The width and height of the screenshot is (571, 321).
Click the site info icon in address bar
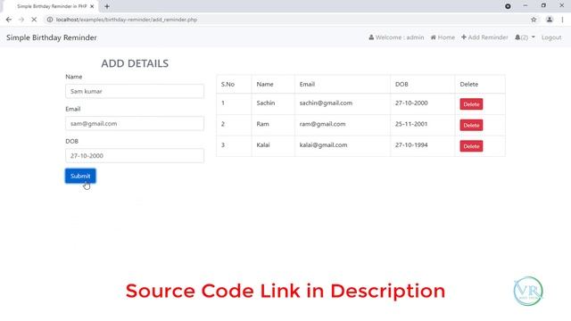coord(50,20)
